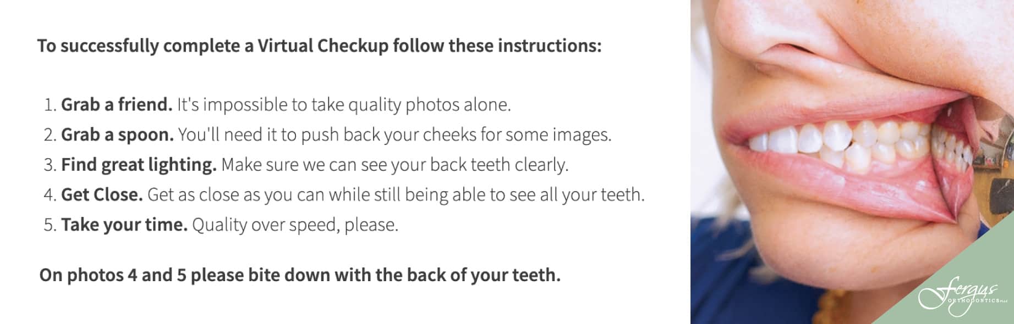1014x324 pixels.
Task: Click the list number 1 marker
Action: (x=50, y=105)
